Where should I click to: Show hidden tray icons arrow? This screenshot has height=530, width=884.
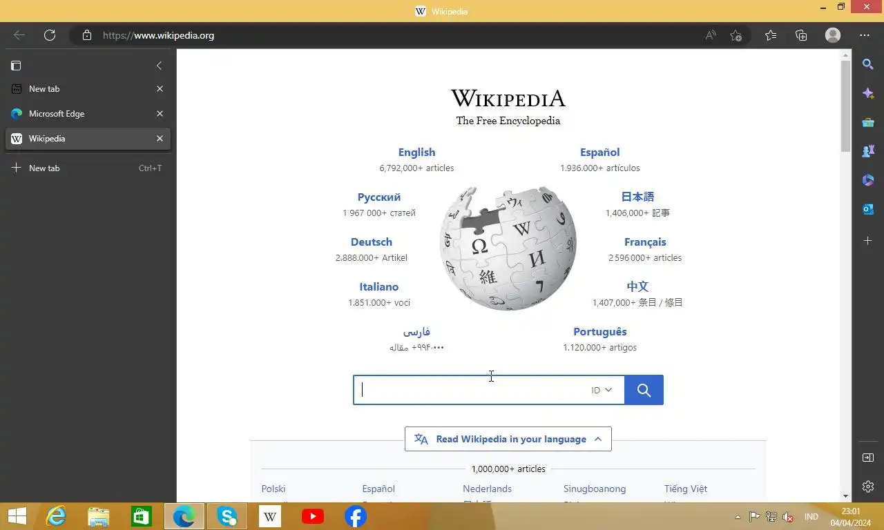[x=738, y=517]
